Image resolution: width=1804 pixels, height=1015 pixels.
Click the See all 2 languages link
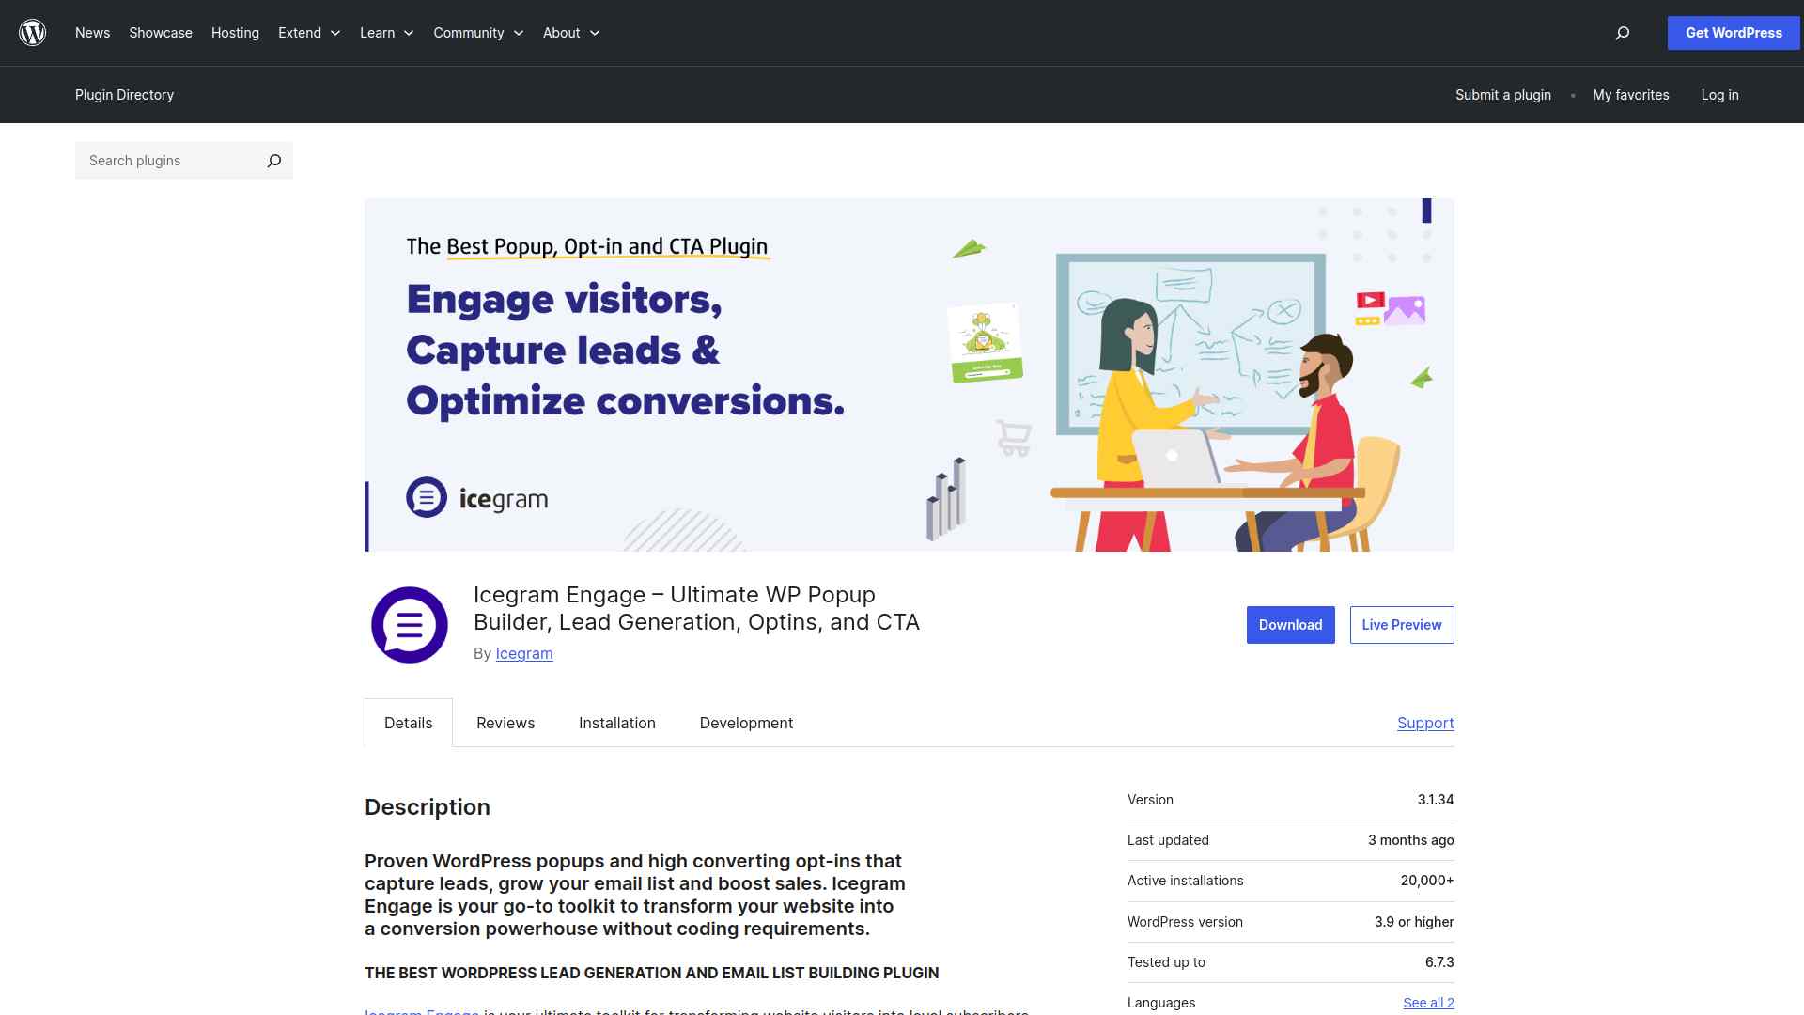click(1427, 1003)
